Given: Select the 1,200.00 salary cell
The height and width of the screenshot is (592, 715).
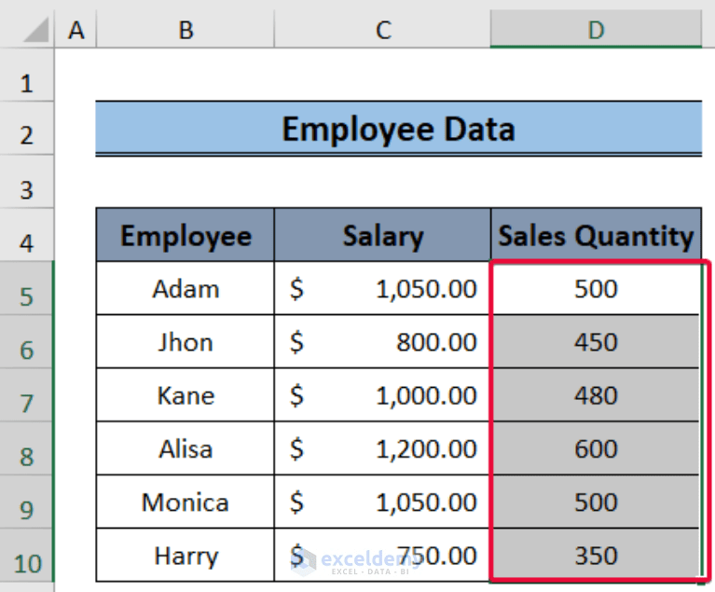Looking at the screenshot, I should pyautogui.click(x=382, y=448).
